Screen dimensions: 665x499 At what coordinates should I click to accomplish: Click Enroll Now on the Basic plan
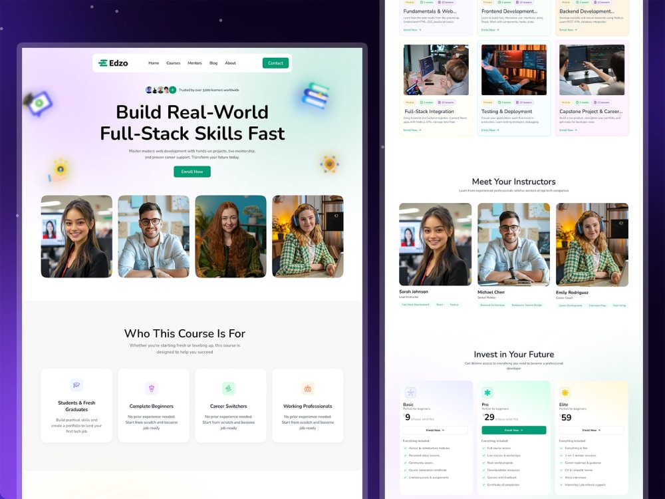coord(435,430)
